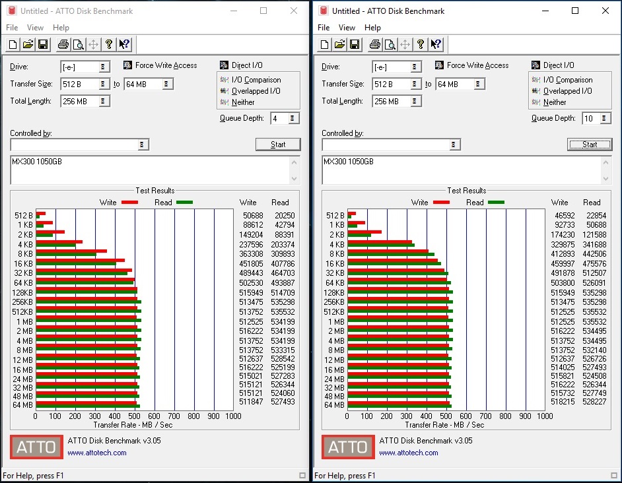Click the ATTO logo in left window
This screenshot has width=622, height=483.
[36, 447]
